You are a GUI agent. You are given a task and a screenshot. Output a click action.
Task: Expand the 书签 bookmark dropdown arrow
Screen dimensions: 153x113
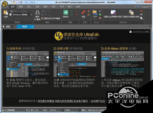83,19
